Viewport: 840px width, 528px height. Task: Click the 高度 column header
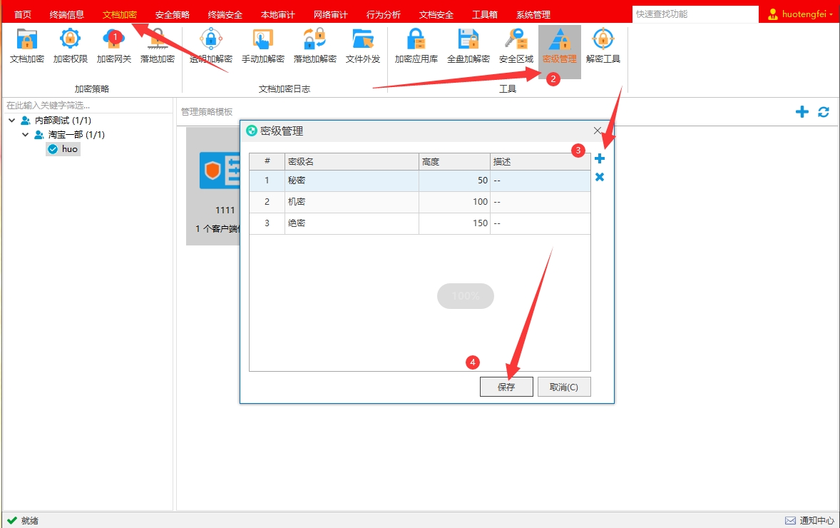[454, 161]
